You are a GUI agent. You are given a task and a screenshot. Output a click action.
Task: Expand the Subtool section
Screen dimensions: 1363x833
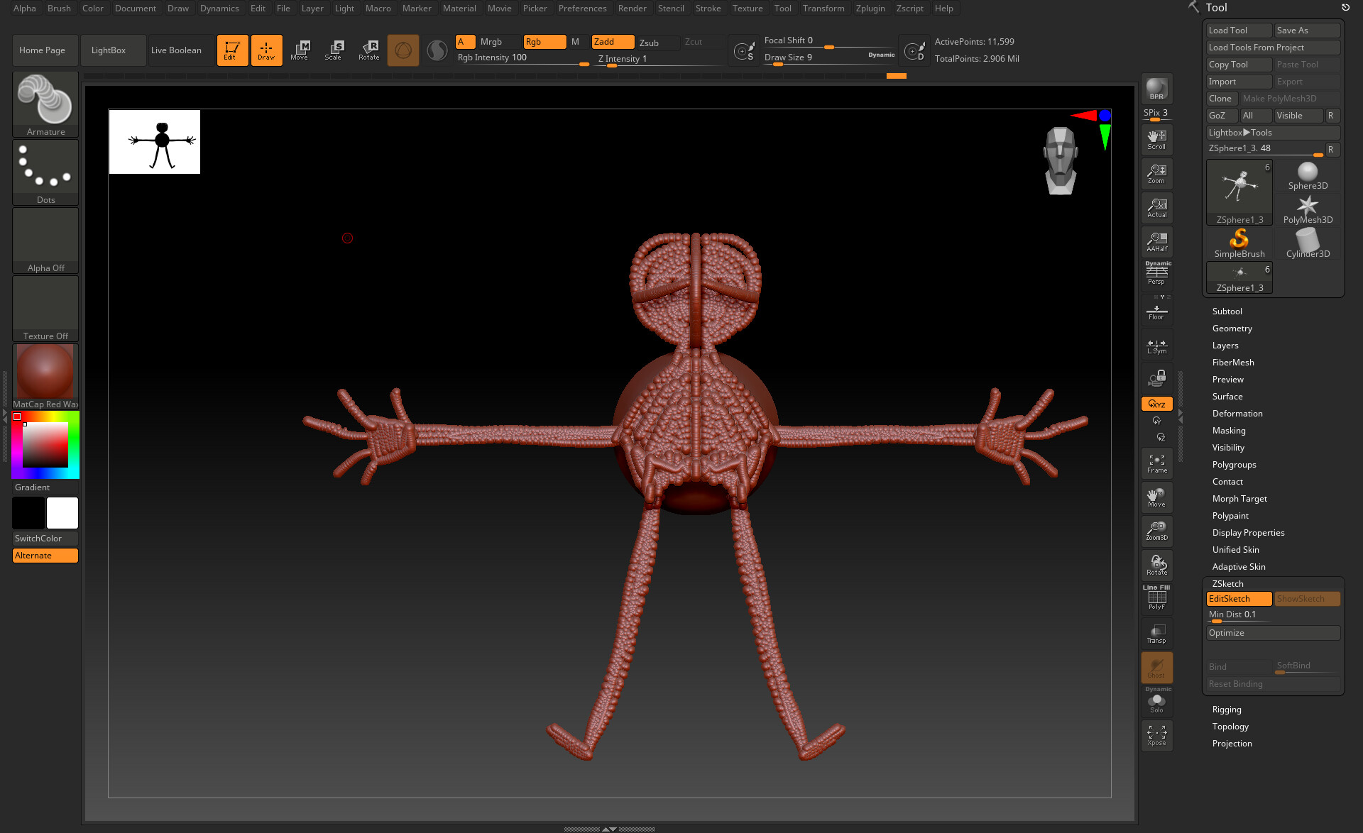click(x=1227, y=311)
